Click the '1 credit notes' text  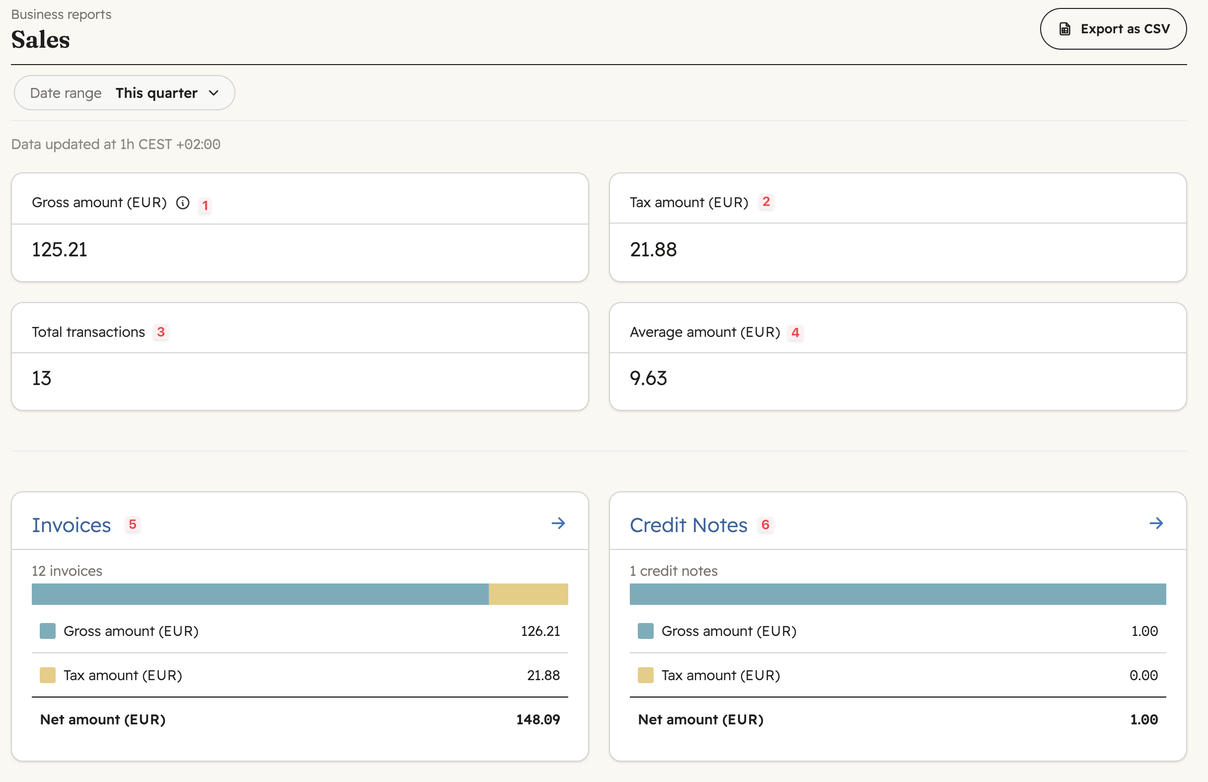point(674,571)
